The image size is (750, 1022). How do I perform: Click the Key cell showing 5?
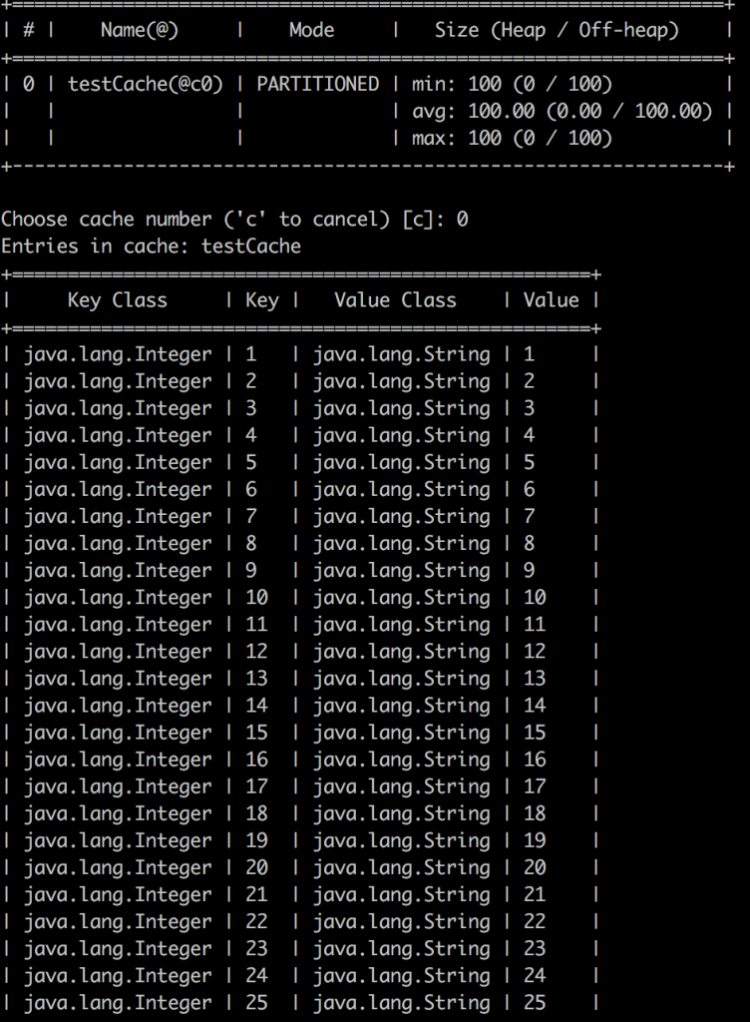click(x=251, y=462)
